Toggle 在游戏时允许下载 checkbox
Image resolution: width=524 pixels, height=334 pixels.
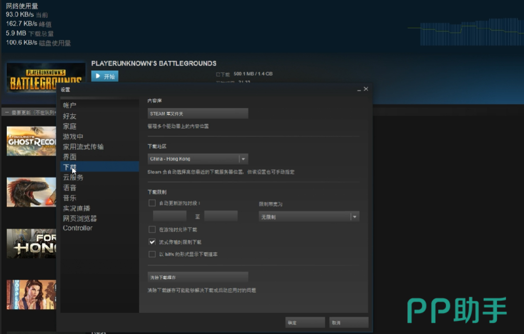(152, 230)
